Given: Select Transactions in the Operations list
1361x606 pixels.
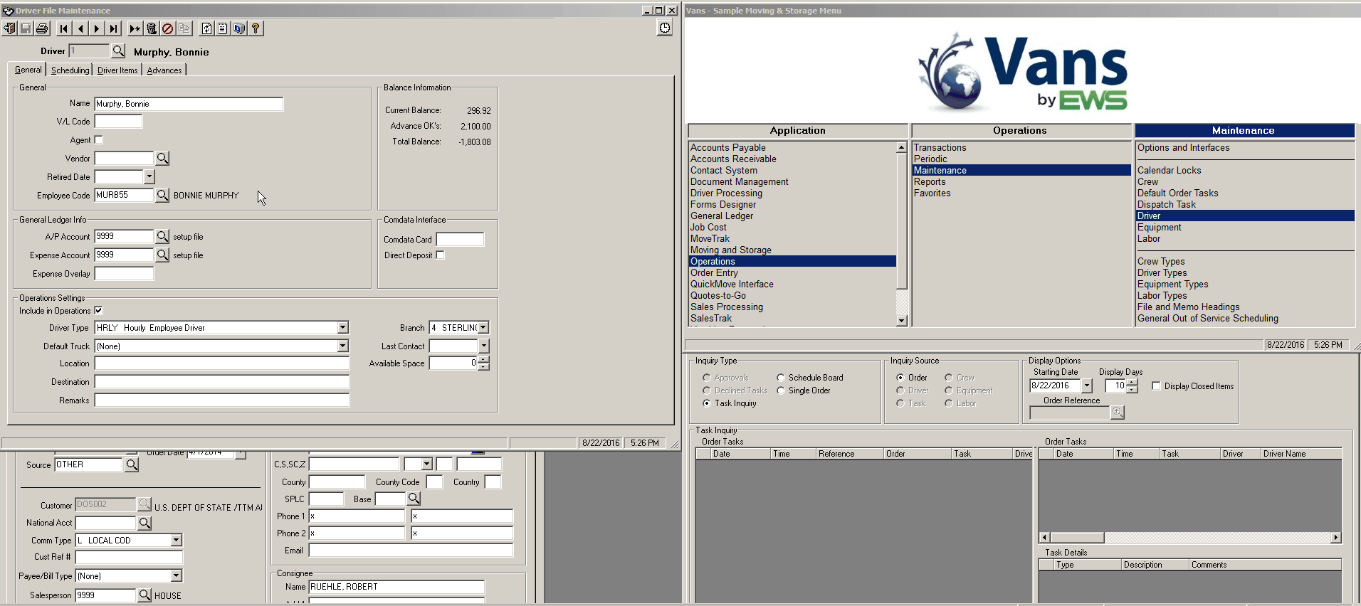Looking at the screenshot, I should pos(940,147).
